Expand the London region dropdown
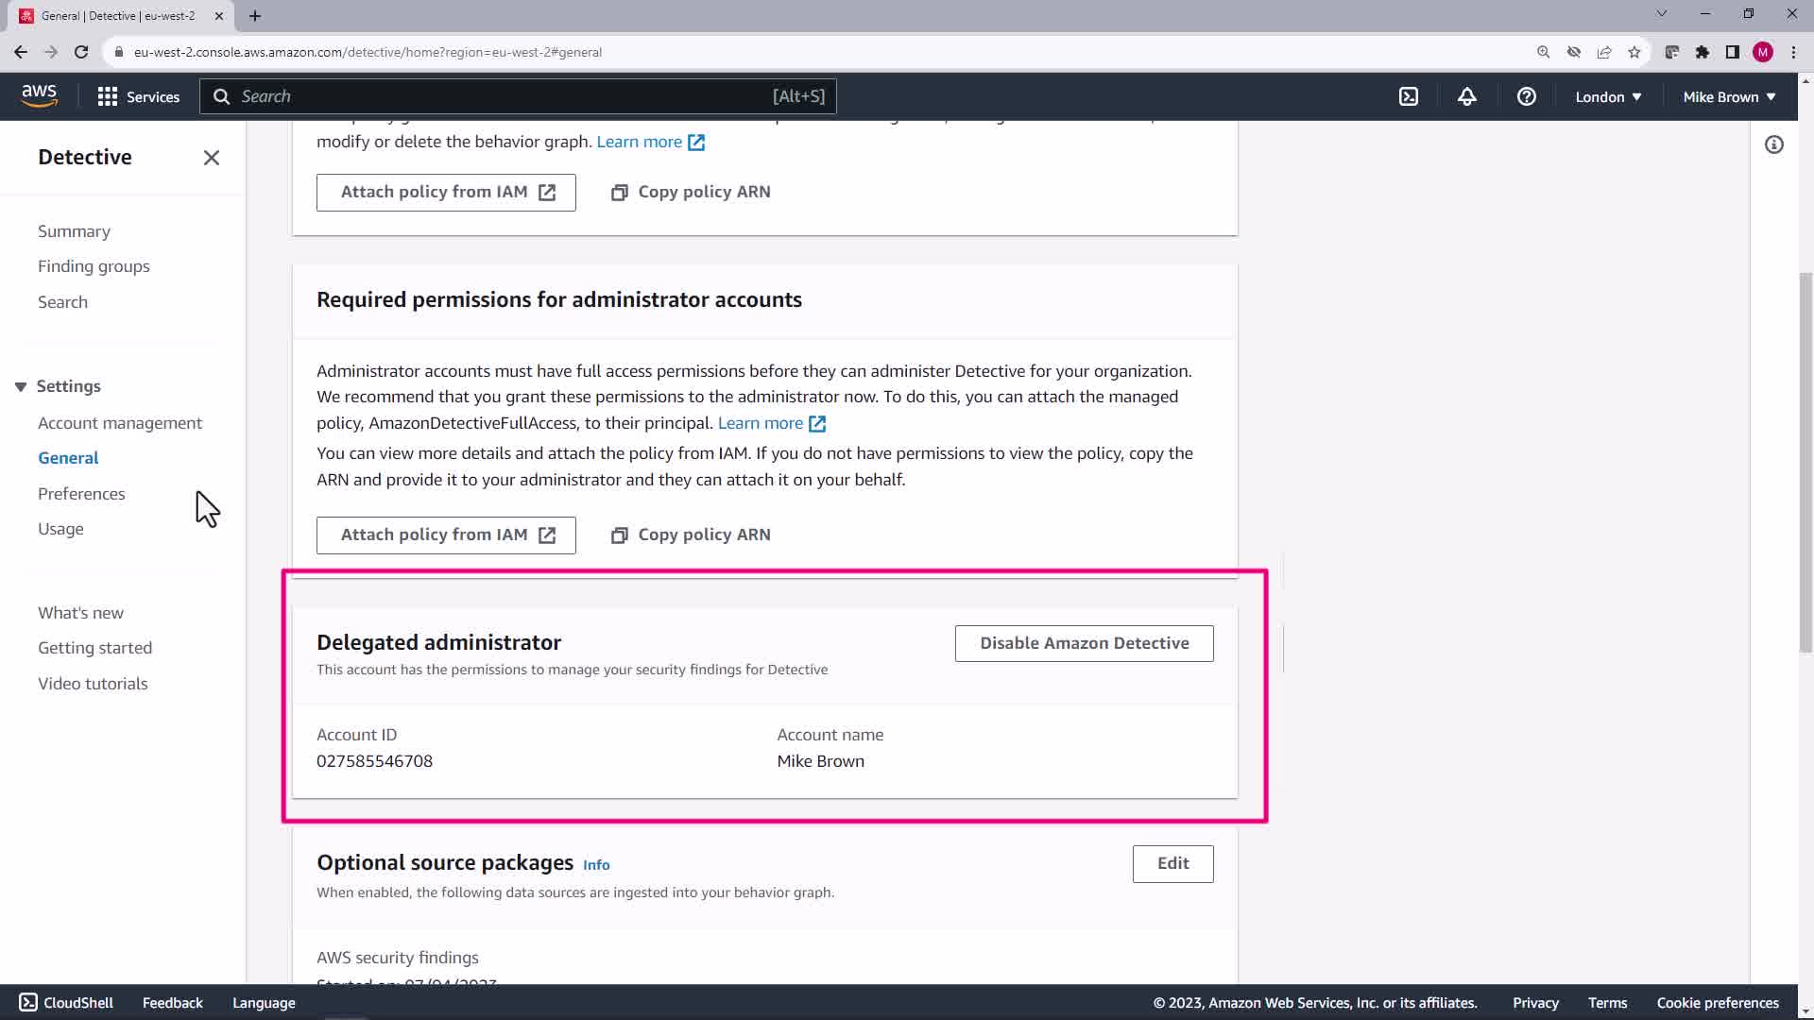The image size is (1814, 1020). (1607, 96)
